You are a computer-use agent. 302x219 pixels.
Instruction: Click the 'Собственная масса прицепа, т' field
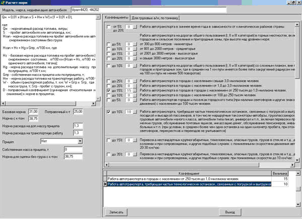coord(73,150)
